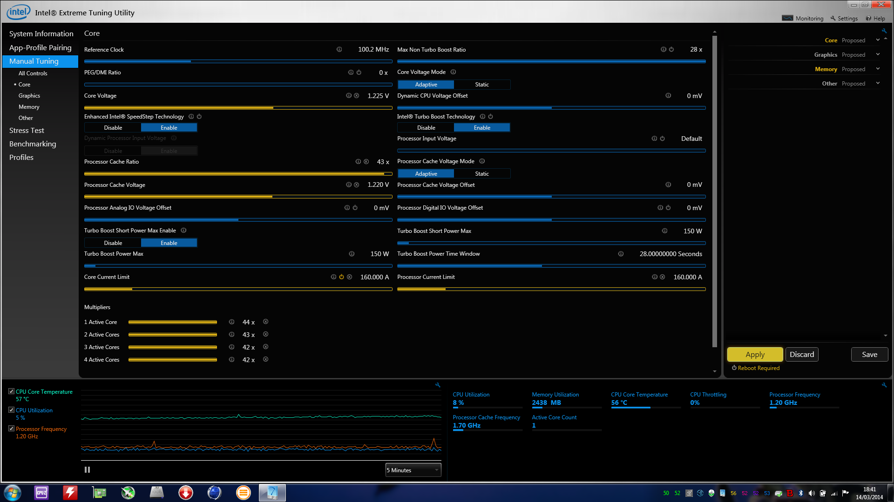Click the yellow Apply button
894x502 pixels.
tap(755, 355)
